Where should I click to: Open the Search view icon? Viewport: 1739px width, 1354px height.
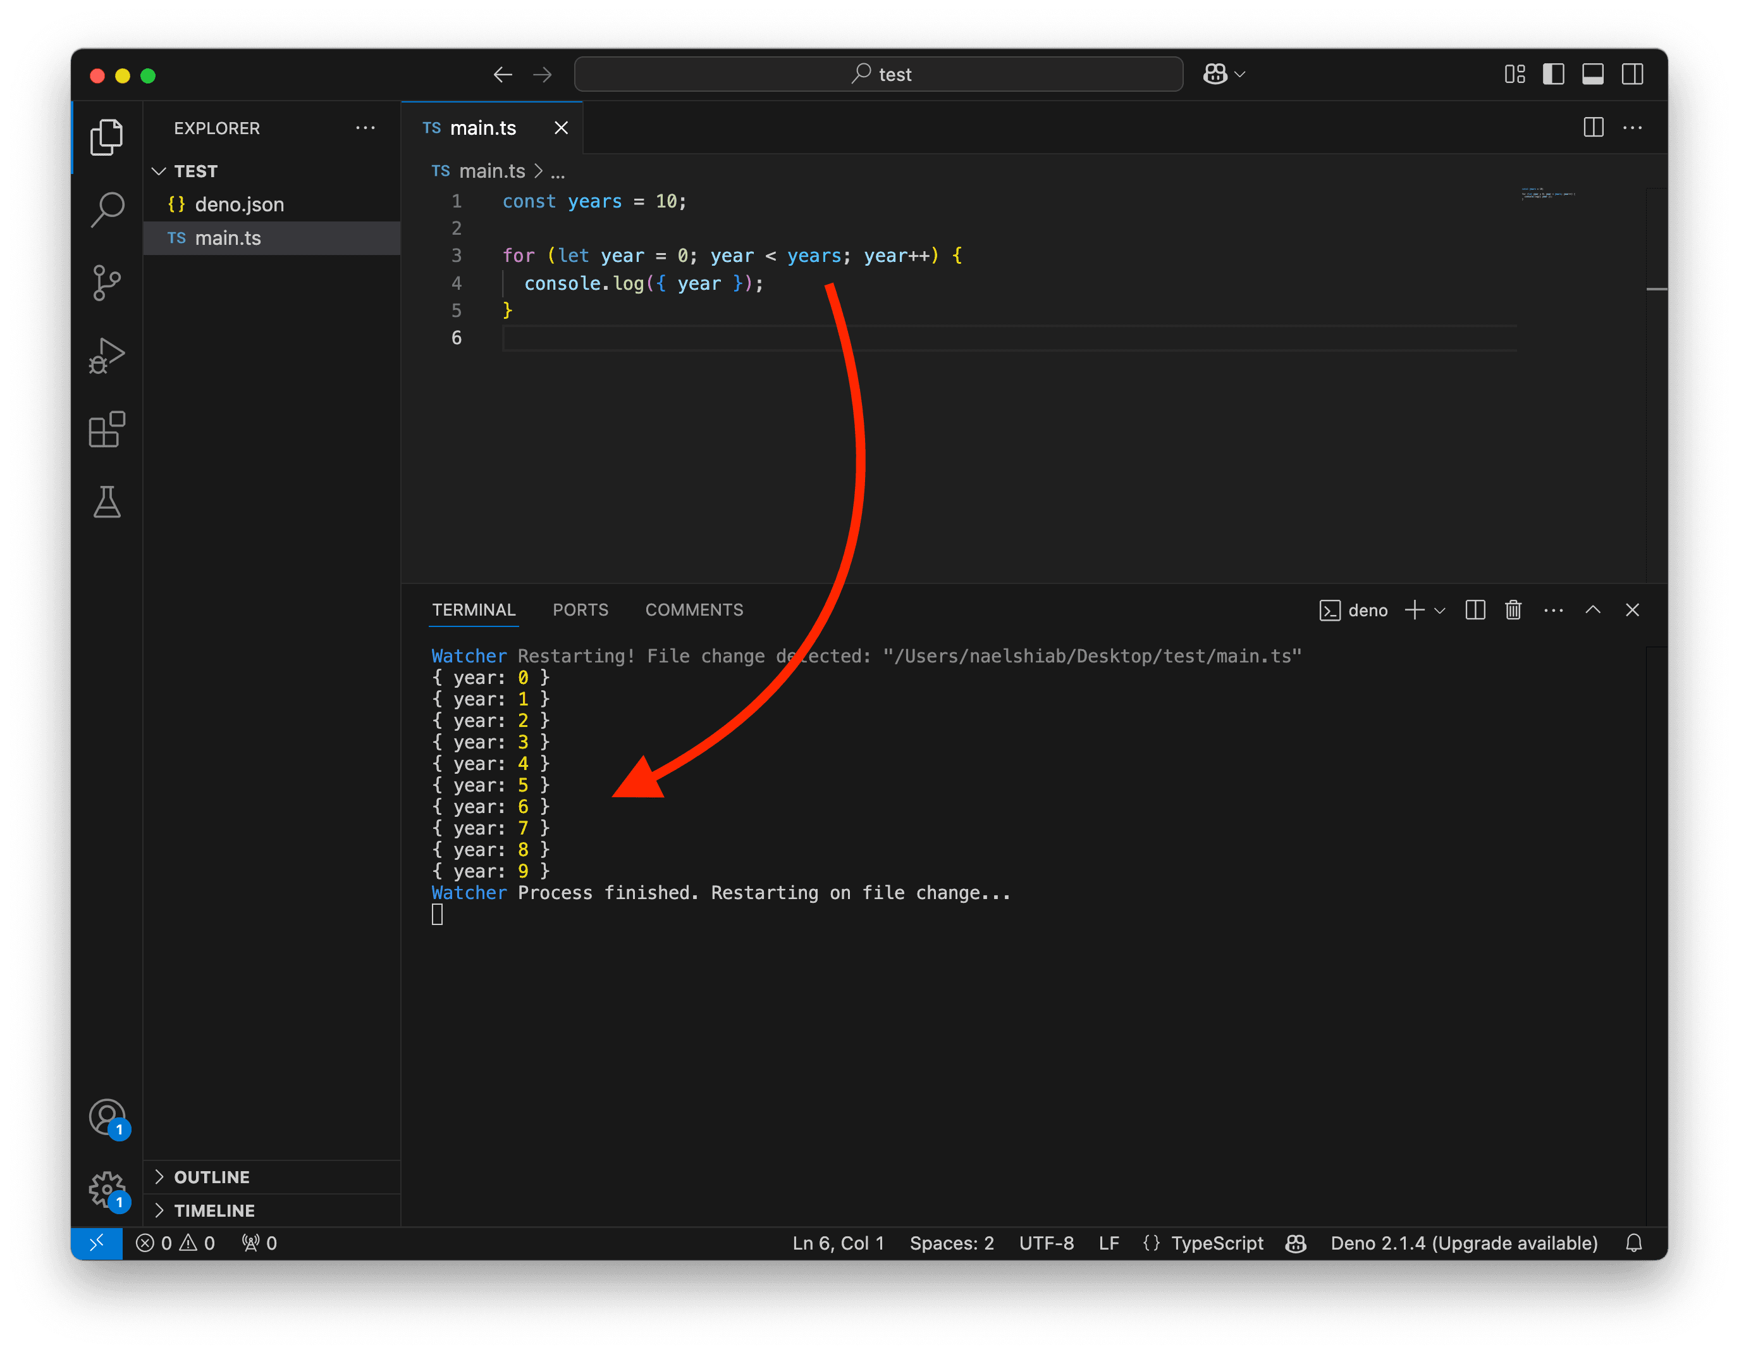click(x=107, y=210)
